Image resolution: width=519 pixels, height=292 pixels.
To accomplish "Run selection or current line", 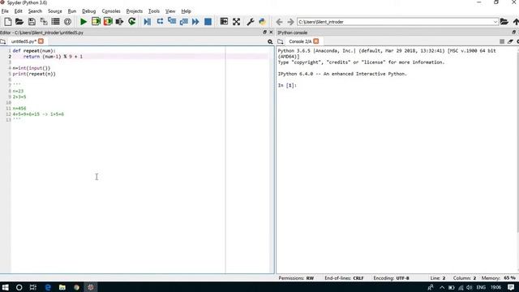I will [119, 22].
